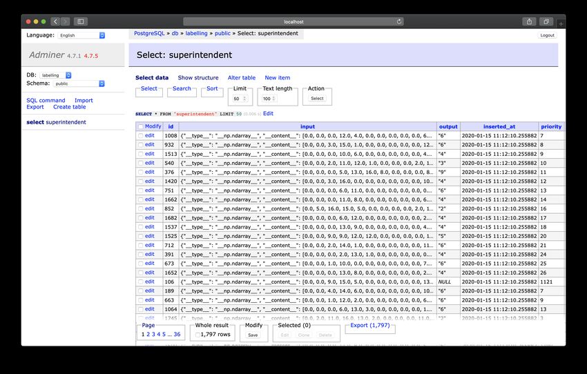Toggle the Whole result 1,797 rows checkbox
This screenshot has height=374, width=587.
point(198,335)
